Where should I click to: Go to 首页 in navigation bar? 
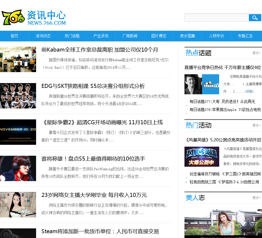coord(14,36)
